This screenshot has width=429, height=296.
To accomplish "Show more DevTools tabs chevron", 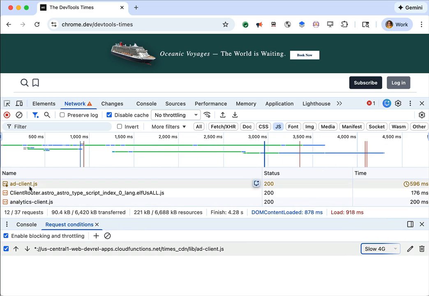I will 339,104.
